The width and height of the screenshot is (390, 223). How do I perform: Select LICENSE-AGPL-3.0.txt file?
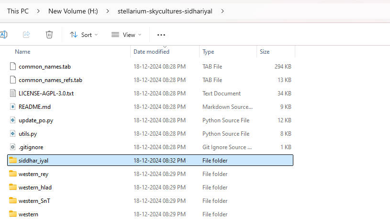tap(46, 94)
